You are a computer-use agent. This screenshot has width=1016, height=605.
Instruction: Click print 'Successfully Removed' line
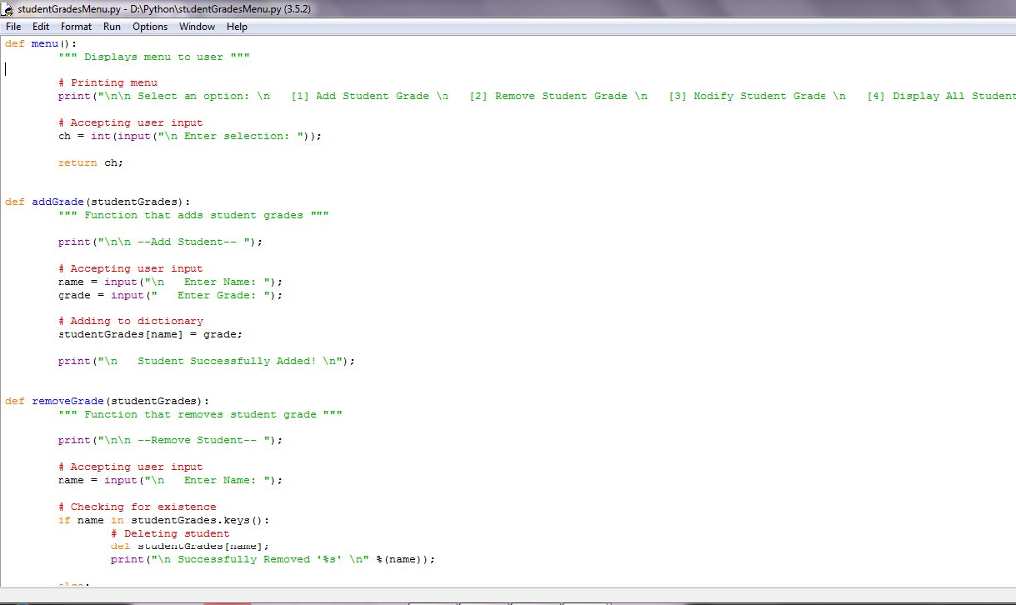click(272, 559)
